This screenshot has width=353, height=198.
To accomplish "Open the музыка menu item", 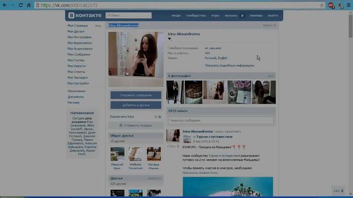I will click(231, 15).
